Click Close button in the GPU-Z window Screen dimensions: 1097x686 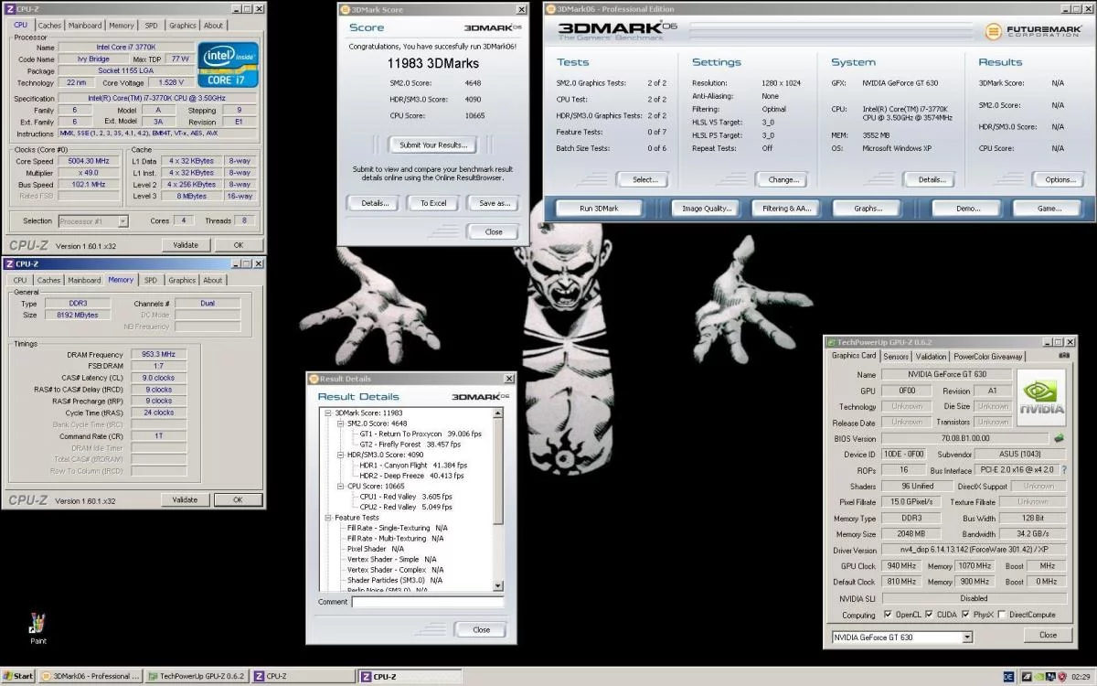click(1048, 635)
